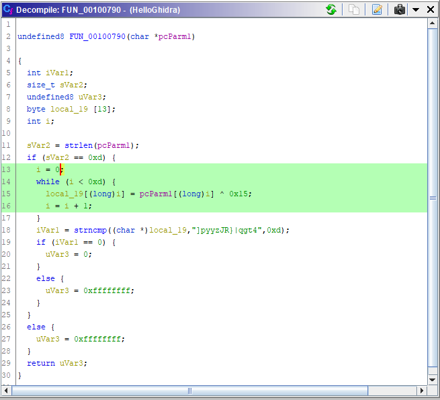Close the Decompile panel with X

tap(430, 9)
